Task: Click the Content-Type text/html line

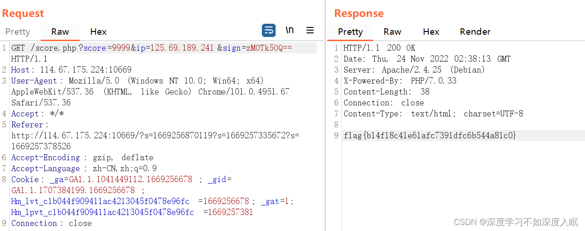Action: 433,114
